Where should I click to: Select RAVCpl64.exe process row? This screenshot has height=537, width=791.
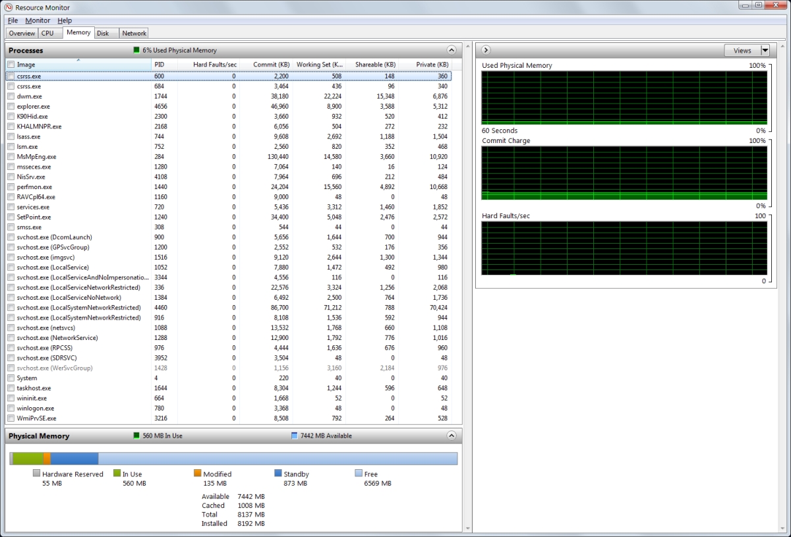tap(229, 197)
